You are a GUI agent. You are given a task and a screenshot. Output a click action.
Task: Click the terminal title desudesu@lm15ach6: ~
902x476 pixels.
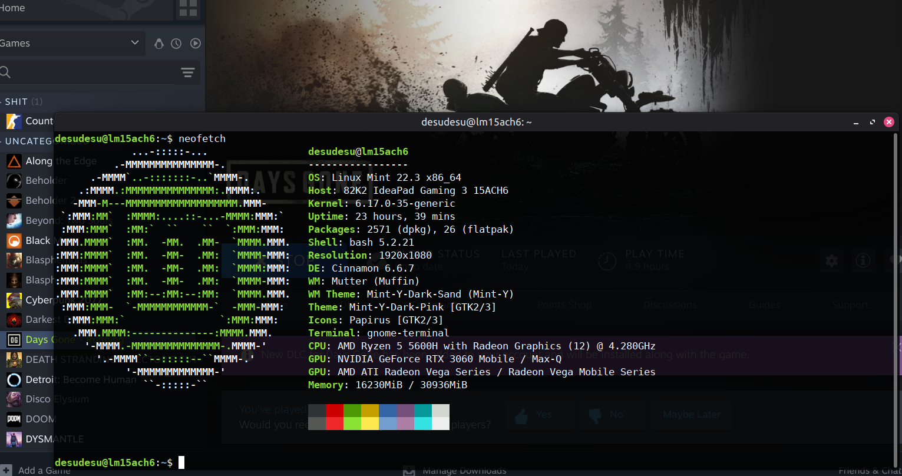click(477, 122)
